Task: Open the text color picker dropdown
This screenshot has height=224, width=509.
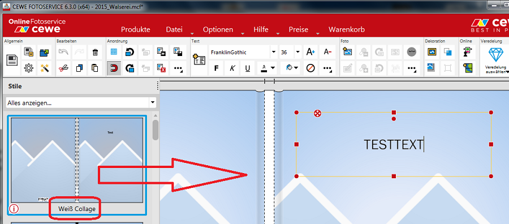Action: (x=267, y=68)
